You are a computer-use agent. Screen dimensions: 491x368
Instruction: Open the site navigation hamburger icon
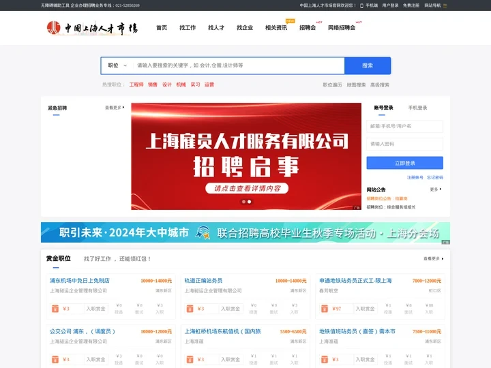click(x=445, y=5)
